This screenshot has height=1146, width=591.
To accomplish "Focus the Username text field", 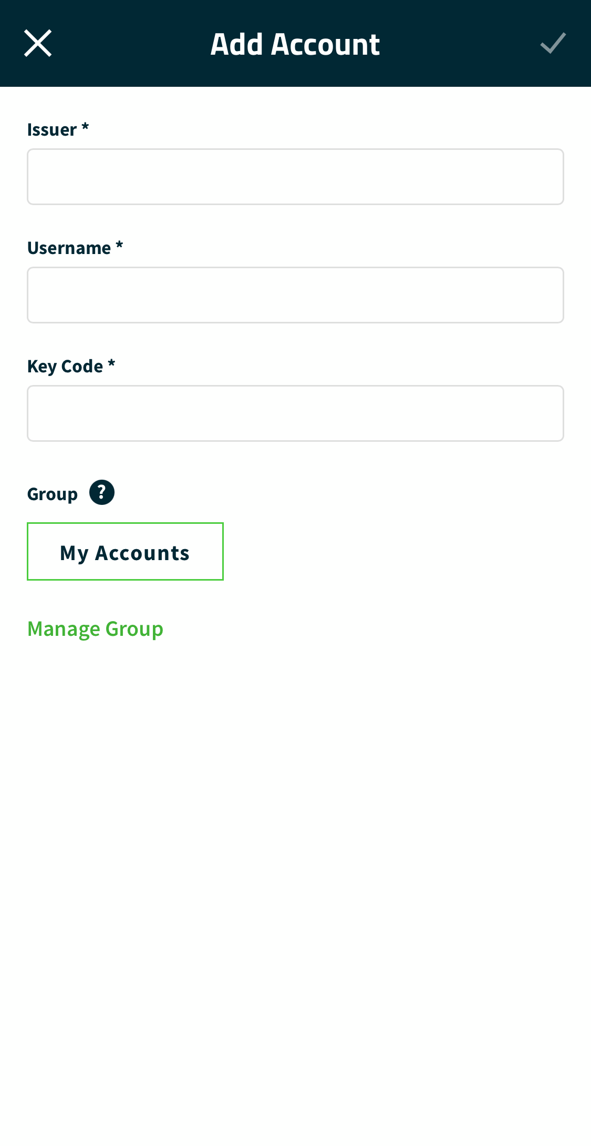I will 295,295.
